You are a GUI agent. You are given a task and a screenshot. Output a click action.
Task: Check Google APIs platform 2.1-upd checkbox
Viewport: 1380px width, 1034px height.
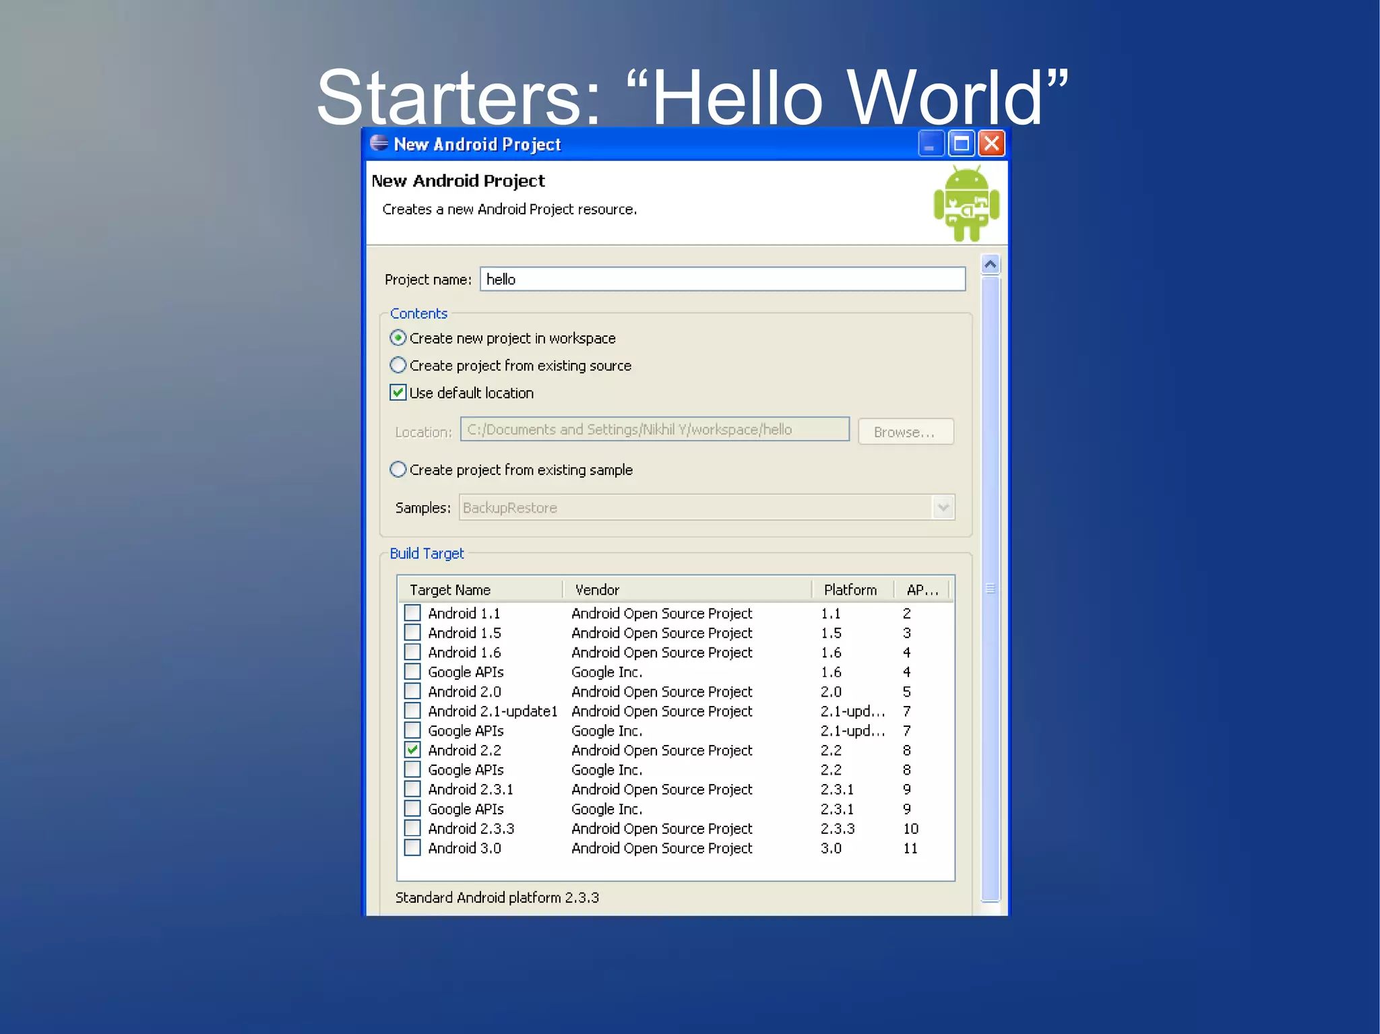click(x=412, y=730)
